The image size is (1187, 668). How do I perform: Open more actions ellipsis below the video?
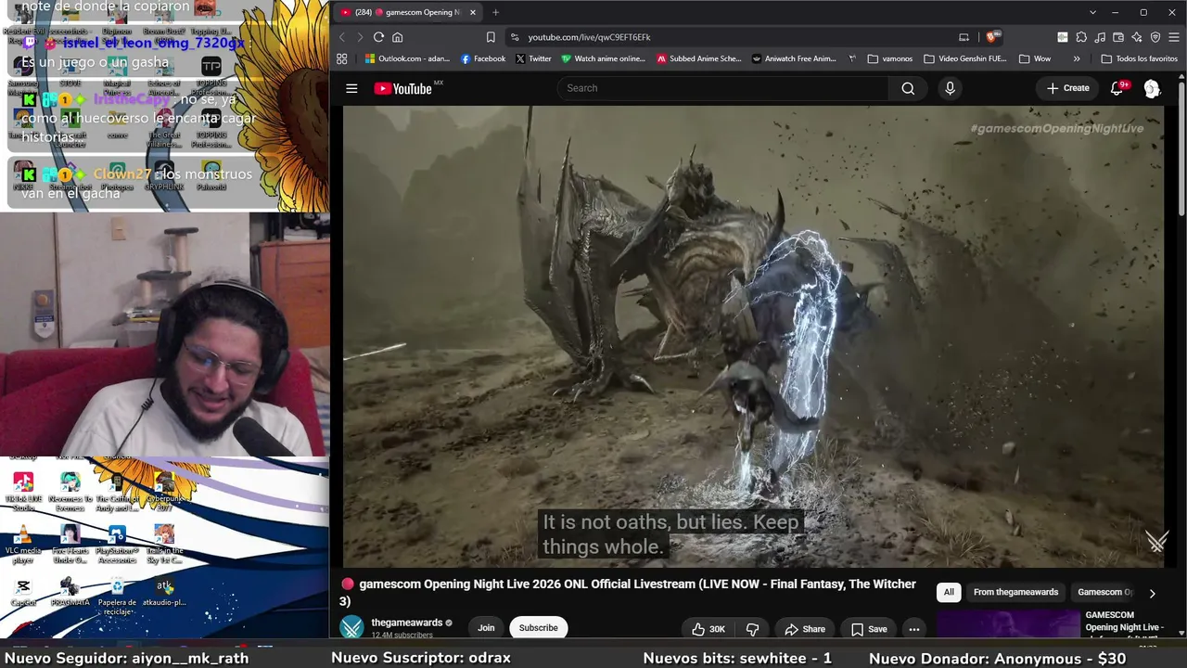pyautogui.click(x=914, y=629)
